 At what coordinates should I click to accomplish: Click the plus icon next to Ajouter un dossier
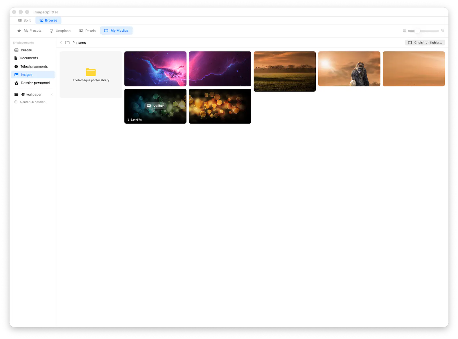(x=16, y=102)
